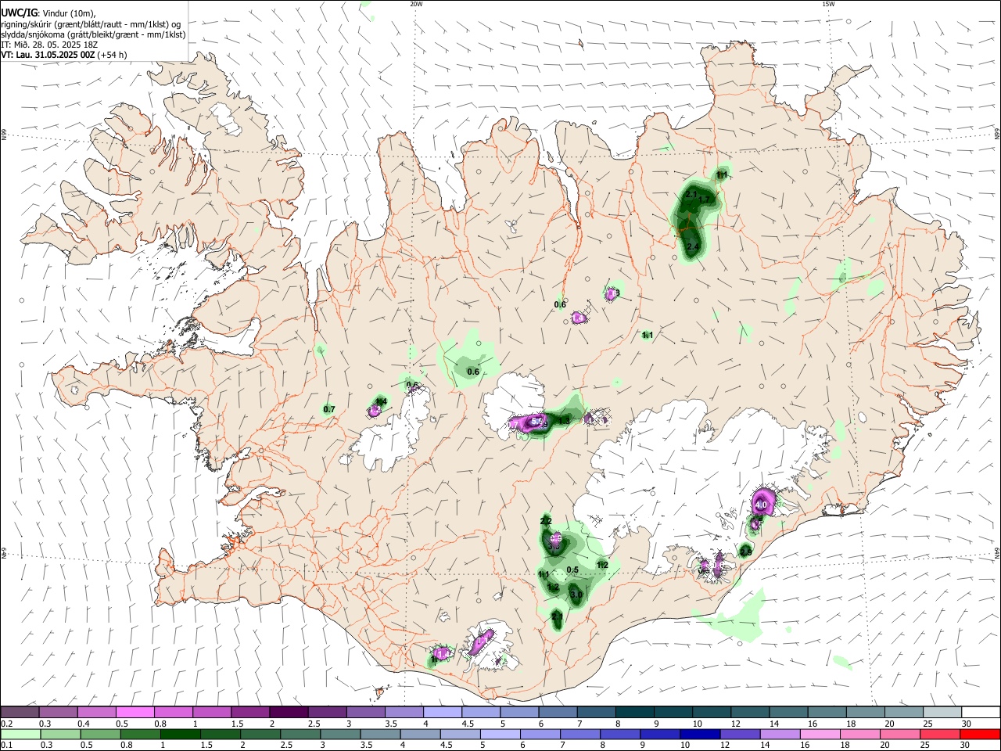Click the '0.5' value on the map itself
The width and height of the screenshot is (1001, 751).
click(572, 570)
